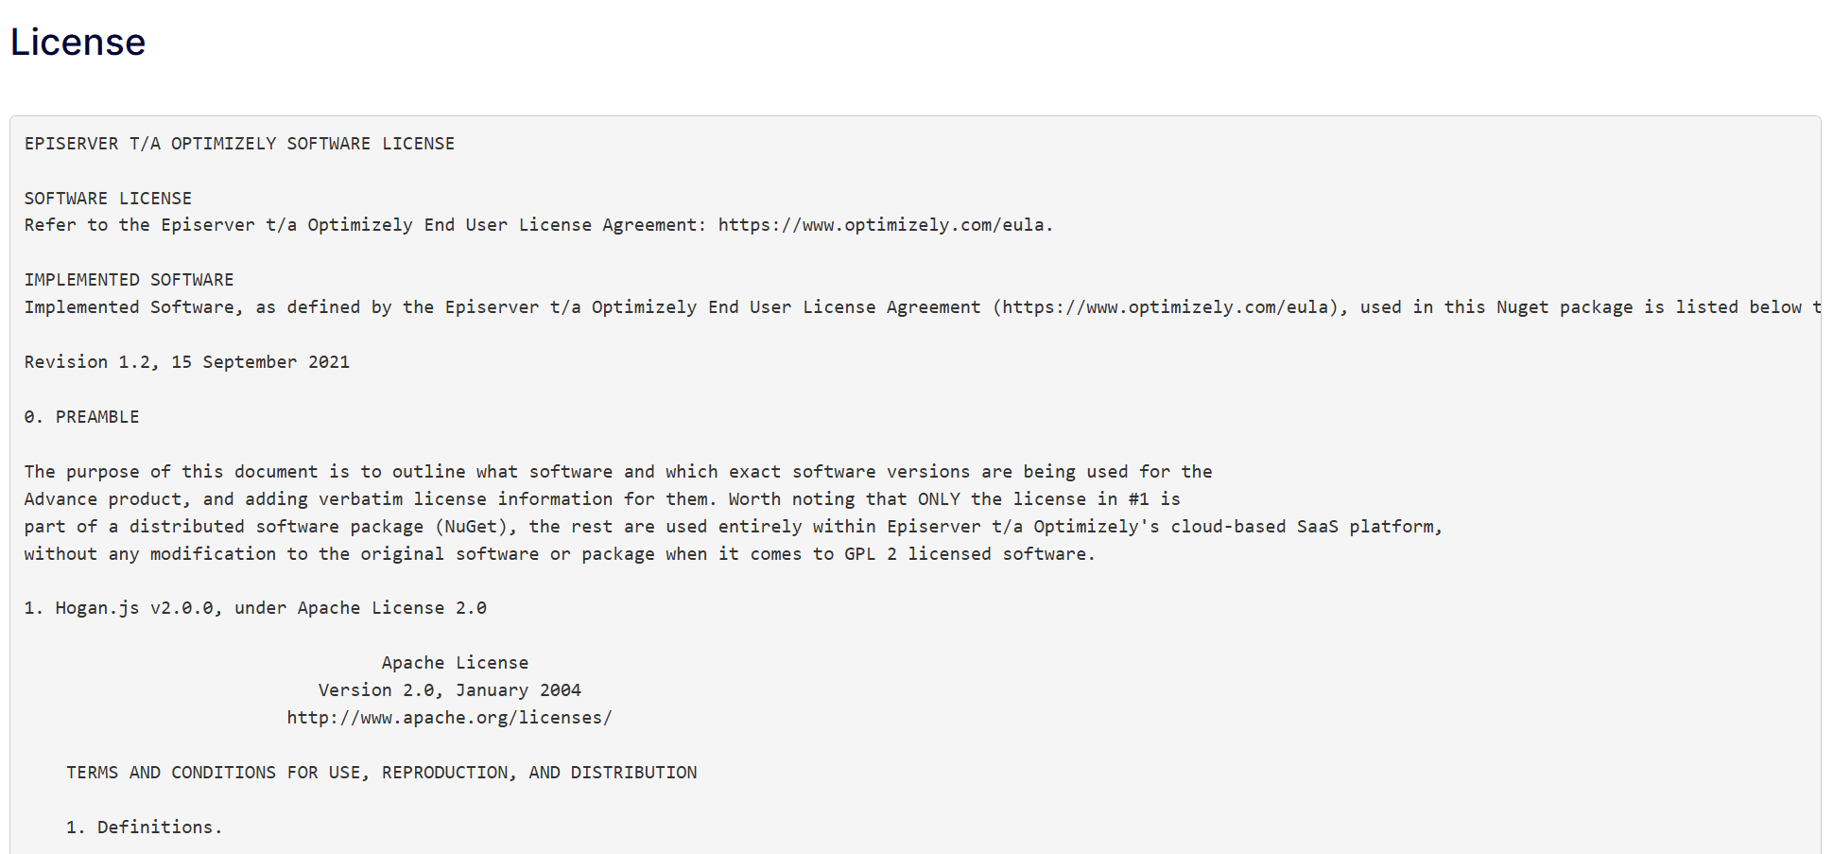
Task: Click the 'cloud-based SaaS platform' text
Action: point(1306,527)
